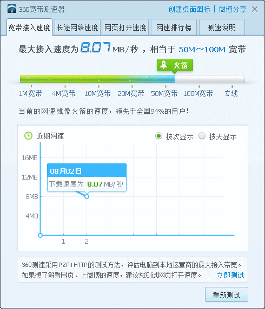Click the 20M宽带 scale label
This screenshot has height=309, width=265.
(131, 93)
